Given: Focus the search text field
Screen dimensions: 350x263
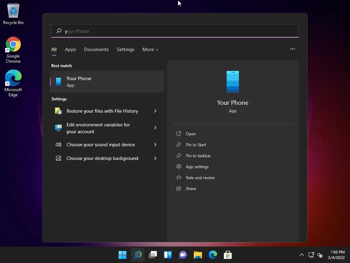Looking at the screenshot, I should (x=175, y=31).
